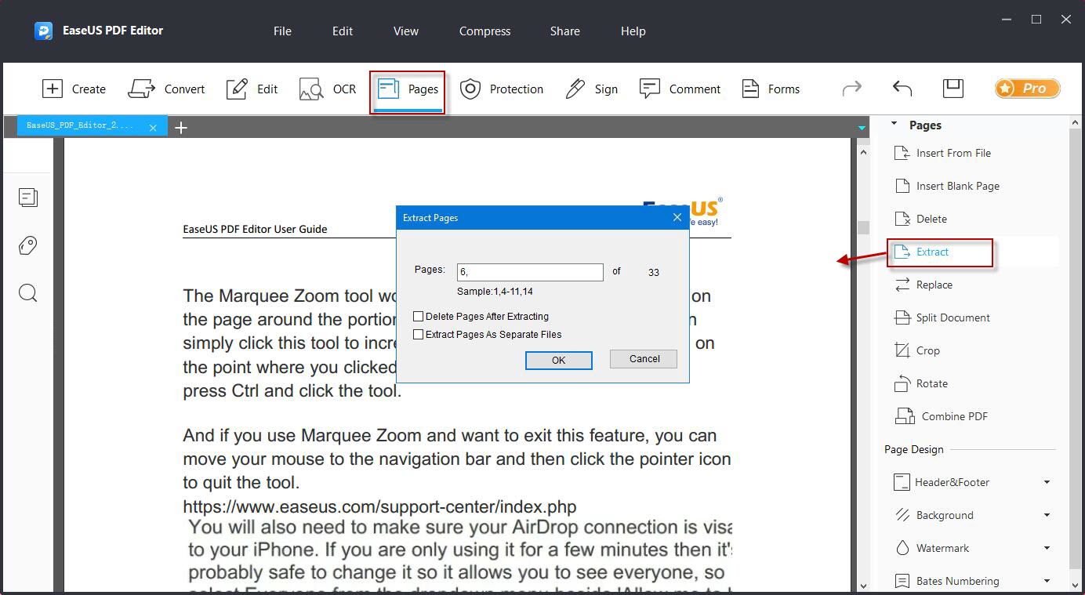The width and height of the screenshot is (1085, 595).
Task: Open the Forms tool
Action: click(771, 89)
